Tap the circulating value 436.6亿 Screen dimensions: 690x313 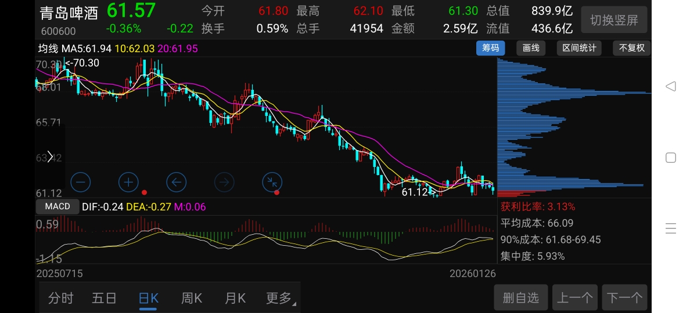(552, 28)
